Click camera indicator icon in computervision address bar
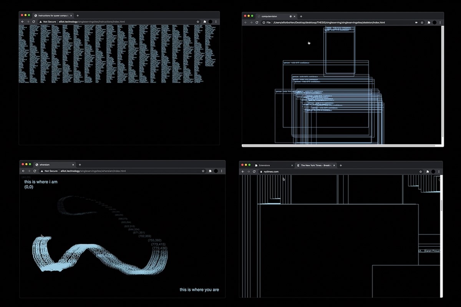 (416, 23)
